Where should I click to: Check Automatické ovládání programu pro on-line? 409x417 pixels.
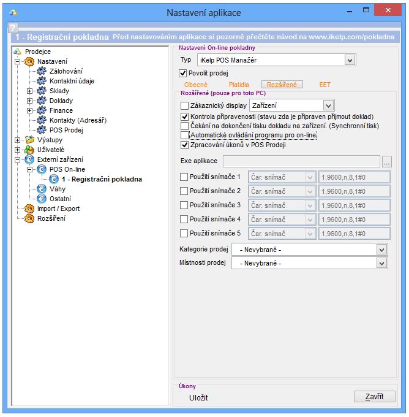coord(184,135)
